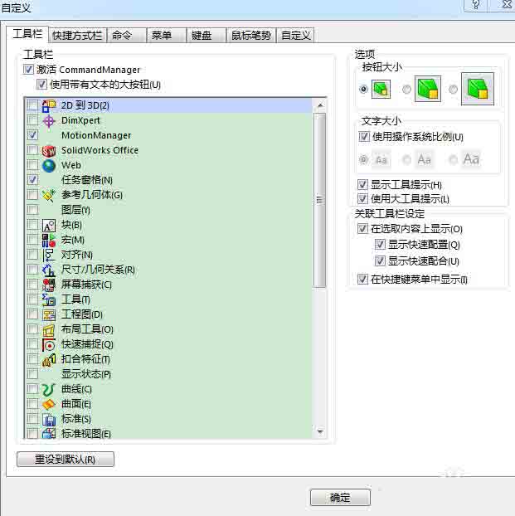The image size is (515, 516).
Task: Toggle 使用带有文本的大按钮 checkbox
Action: point(41,85)
